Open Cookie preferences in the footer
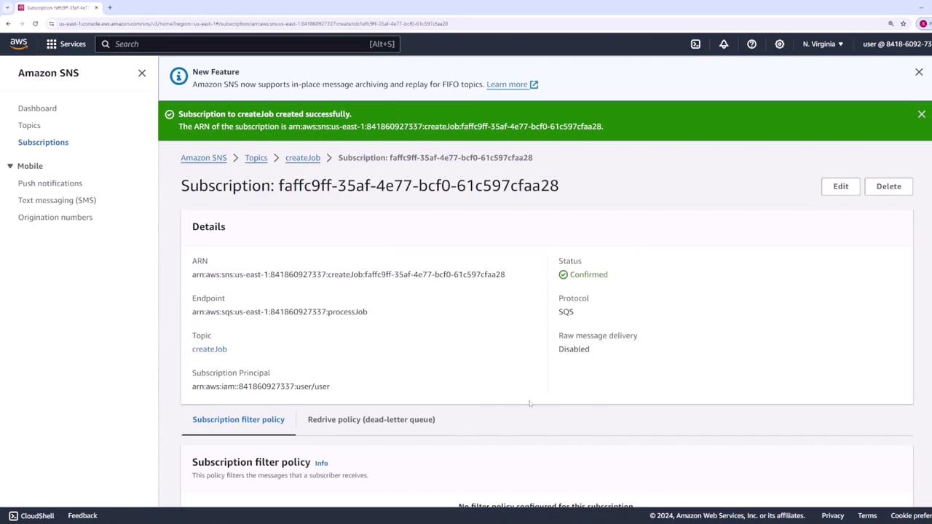This screenshot has height=524, width=932. [911, 516]
